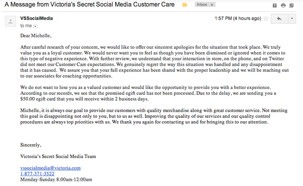Click the sender's avatar picture
Viewport: 303px width, 186px height.
coord(10,21)
